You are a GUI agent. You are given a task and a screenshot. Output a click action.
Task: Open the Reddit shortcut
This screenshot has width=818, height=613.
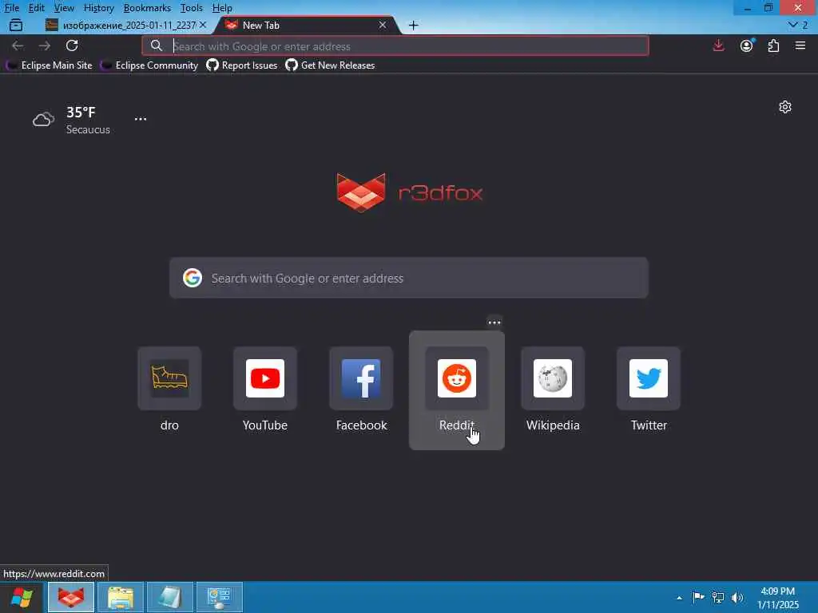pyautogui.click(x=456, y=390)
